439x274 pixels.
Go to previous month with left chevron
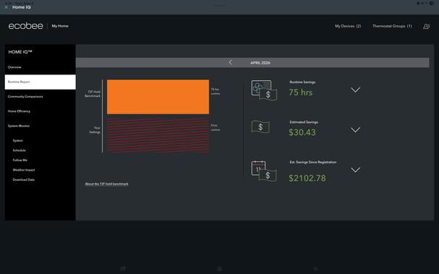(x=230, y=62)
